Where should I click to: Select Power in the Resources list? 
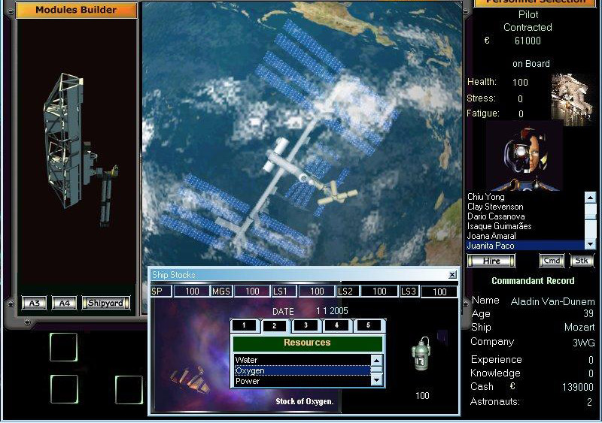301,381
